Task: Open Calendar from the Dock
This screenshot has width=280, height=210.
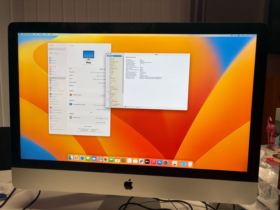Action: tap(117, 160)
